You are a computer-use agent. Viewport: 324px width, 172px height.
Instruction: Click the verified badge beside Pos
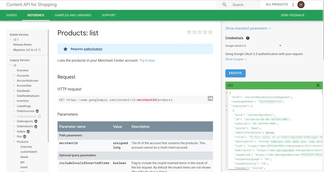[25, 137]
